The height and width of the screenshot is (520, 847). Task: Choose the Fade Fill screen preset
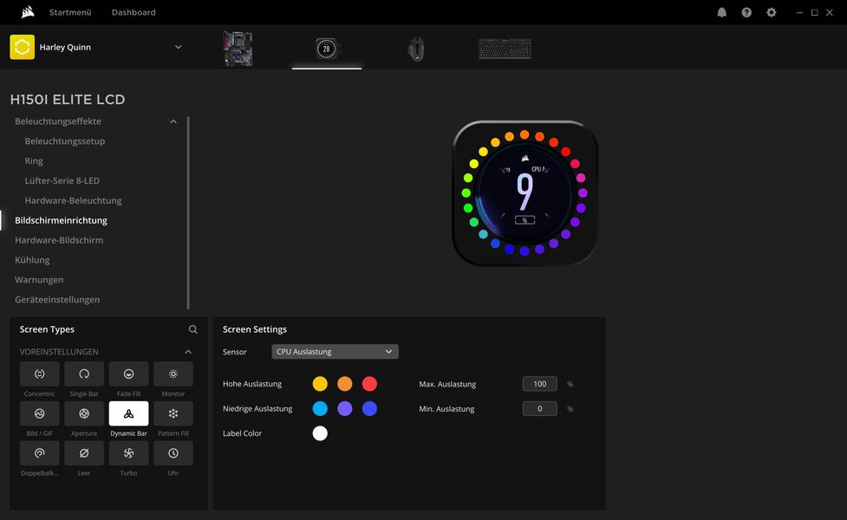(x=128, y=374)
